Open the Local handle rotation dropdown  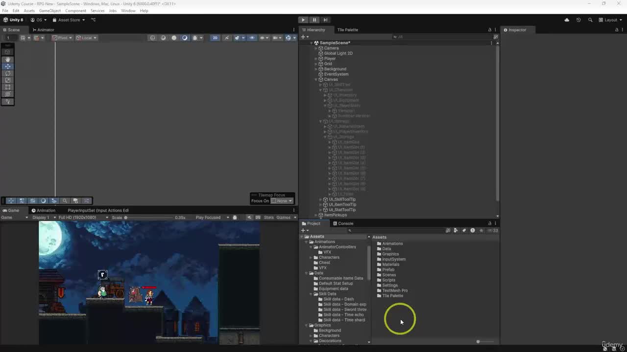point(87,38)
